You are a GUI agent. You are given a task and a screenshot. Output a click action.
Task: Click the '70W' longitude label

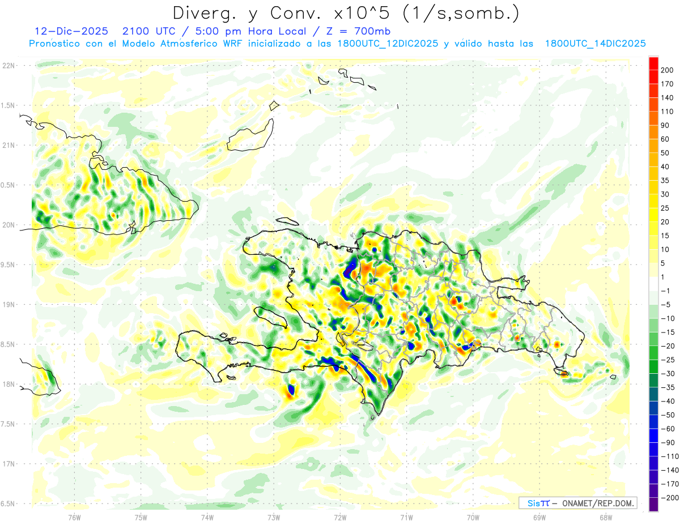473,517
